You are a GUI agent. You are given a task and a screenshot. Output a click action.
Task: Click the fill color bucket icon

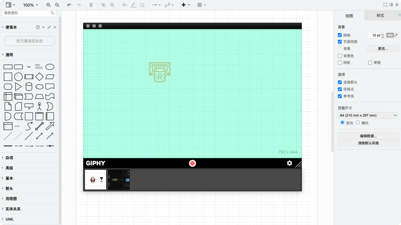tap(124, 5)
